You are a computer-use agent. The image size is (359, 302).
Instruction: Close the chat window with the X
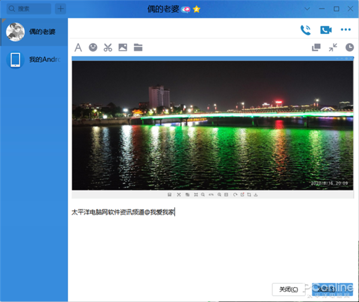[x=350, y=9]
